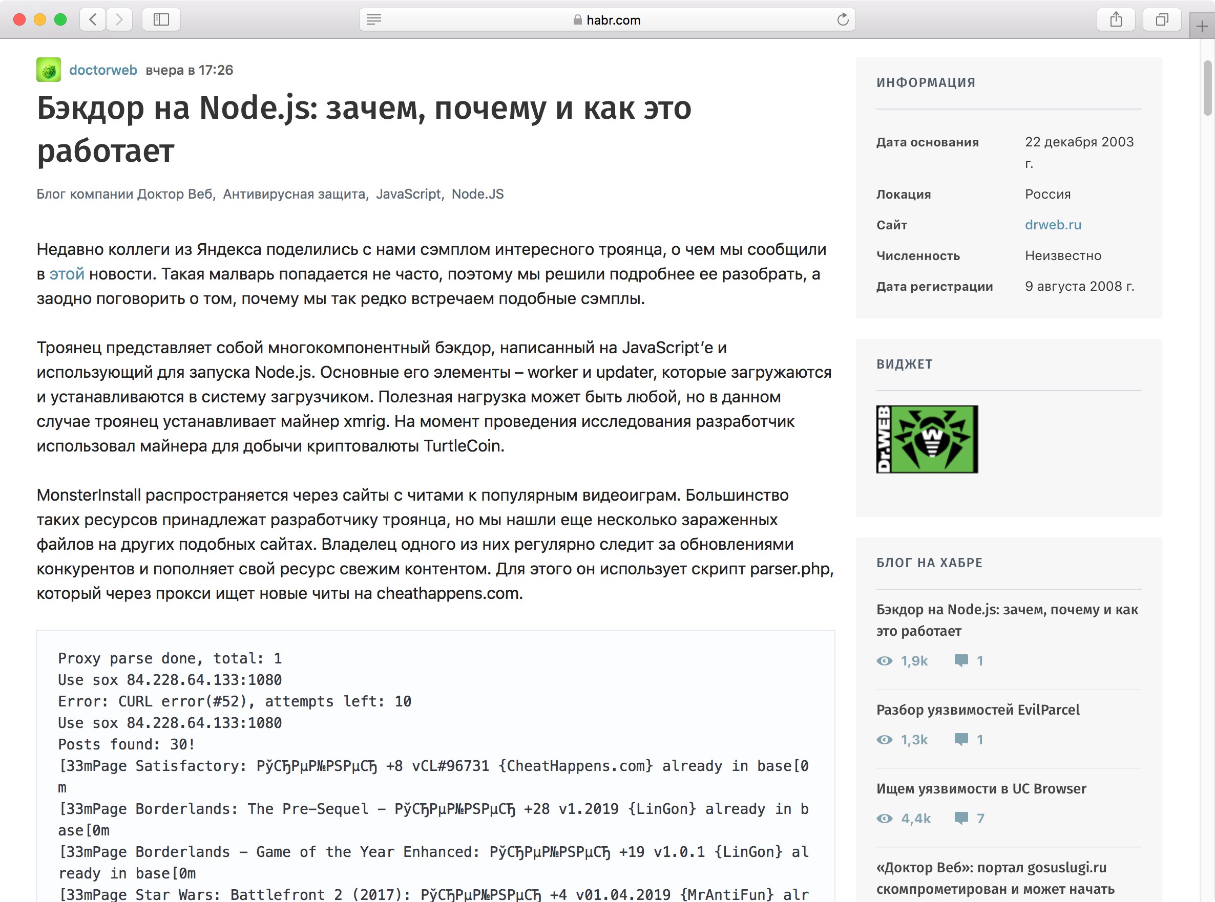Show tab overview icon
The image size is (1215, 902).
point(1162,19)
